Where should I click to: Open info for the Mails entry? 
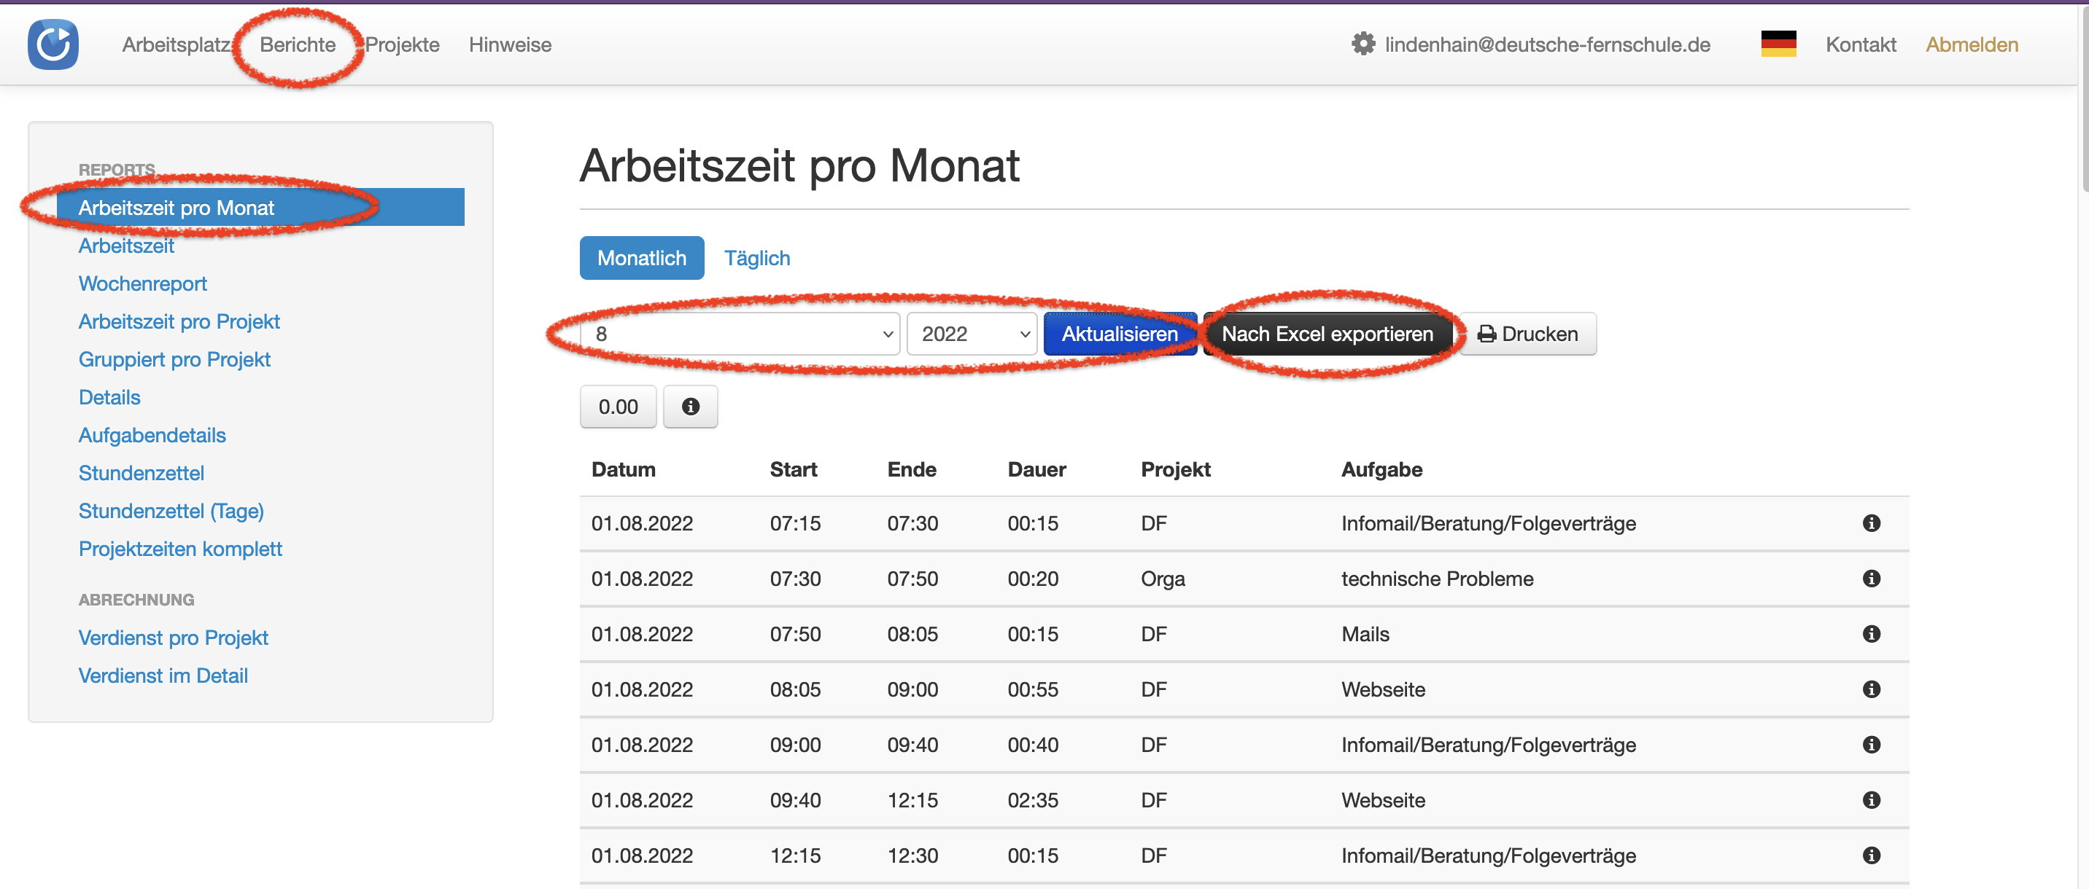pyautogui.click(x=1871, y=634)
